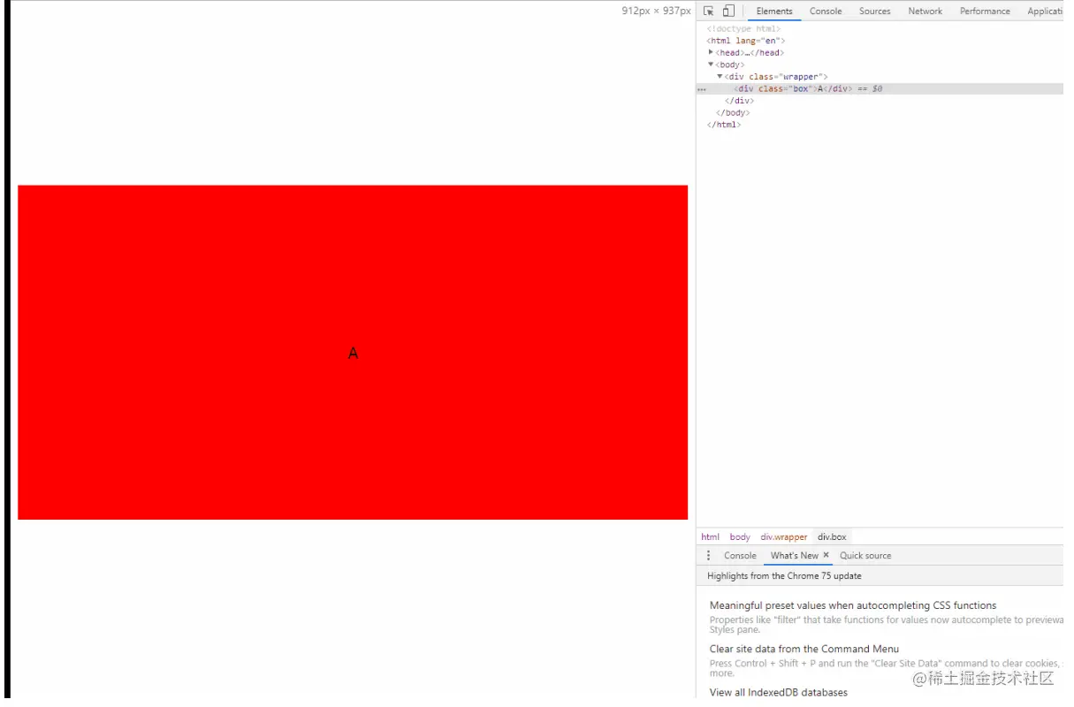Expand the head element node

712,52
